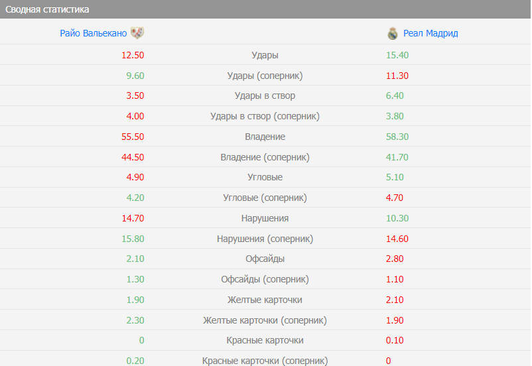This screenshot has height=366, width=532.
Task: Select Rayo's 55.50 possession value
Action: [133, 137]
